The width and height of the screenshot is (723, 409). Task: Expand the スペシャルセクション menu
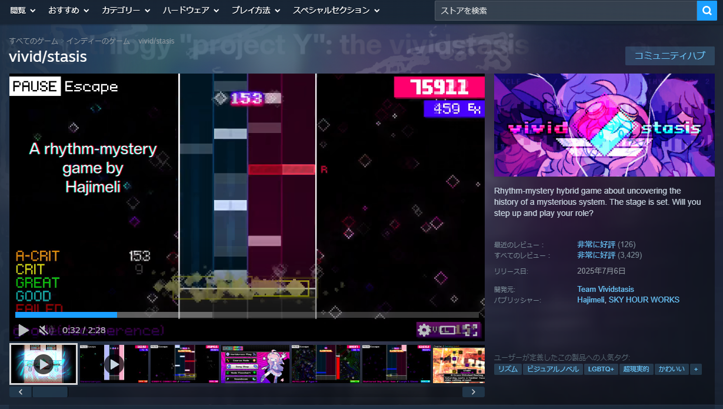tap(336, 11)
